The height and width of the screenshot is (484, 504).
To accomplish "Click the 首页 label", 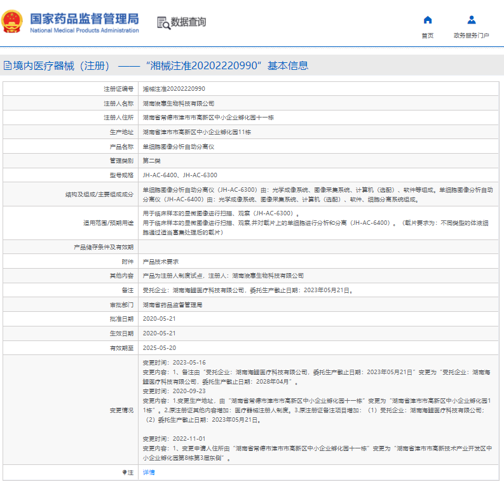I will coord(428,36).
